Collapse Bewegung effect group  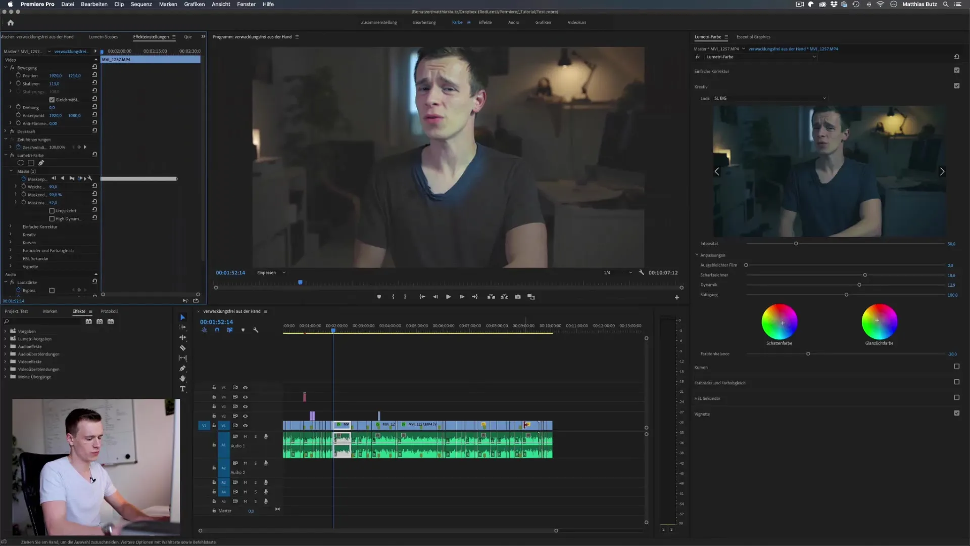[x=6, y=68]
